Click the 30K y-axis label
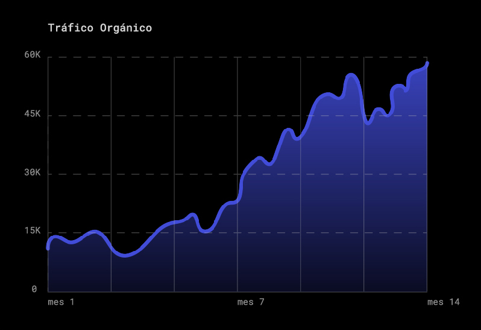 (32, 172)
